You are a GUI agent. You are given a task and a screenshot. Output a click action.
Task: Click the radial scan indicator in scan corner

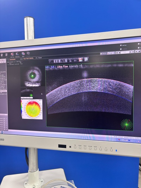(x=127, y=125)
